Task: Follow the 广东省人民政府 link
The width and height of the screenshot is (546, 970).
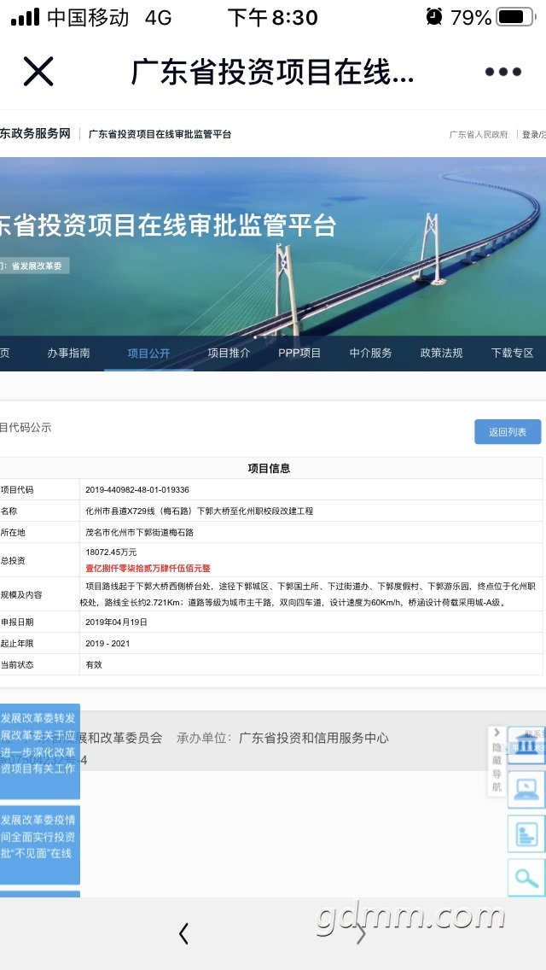Action: (x=479, y=135)
